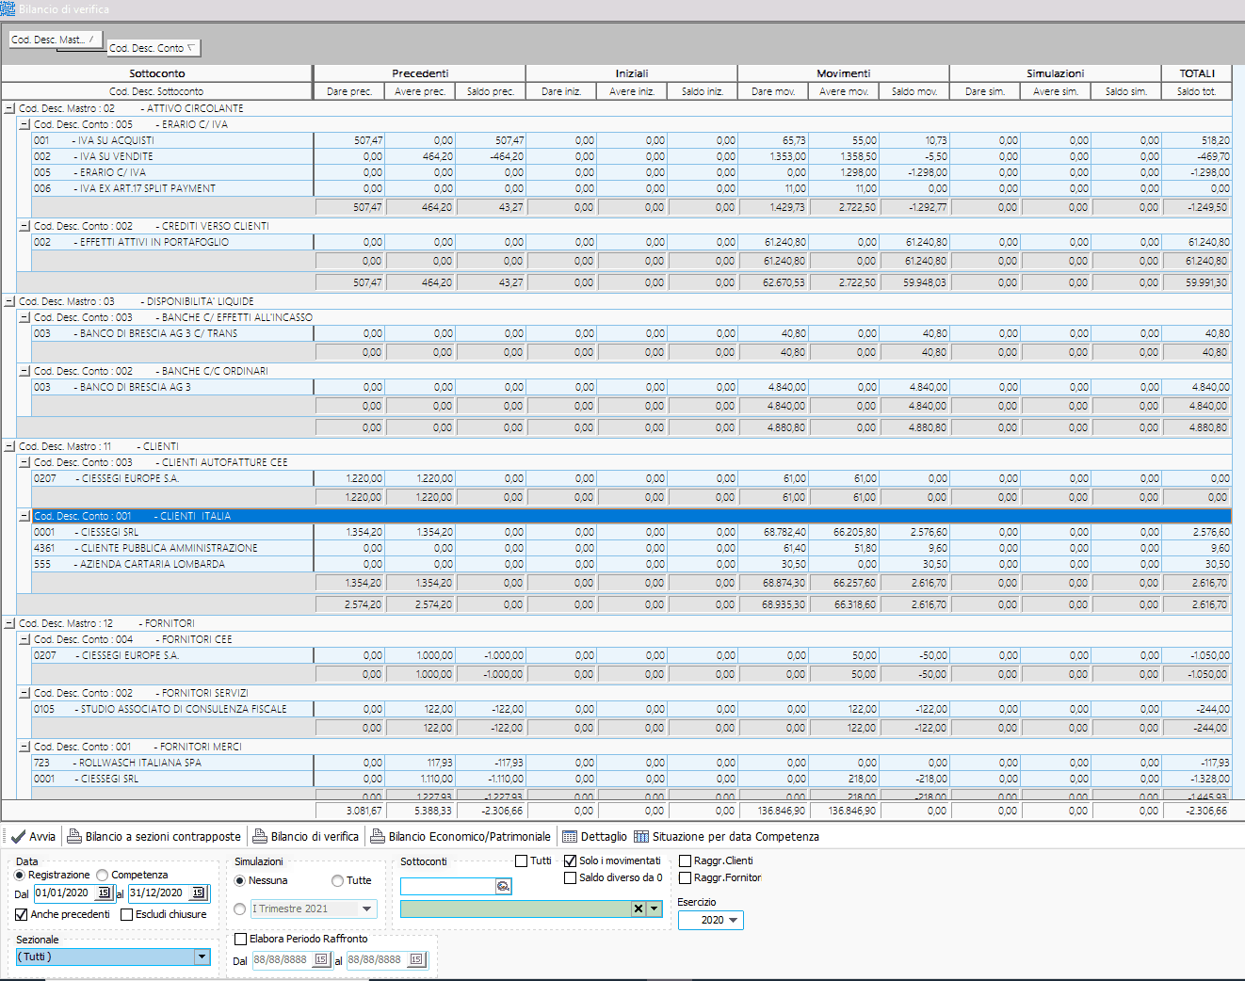
Task: Check Raggr.Fornitor option
Action: point(685,877)
